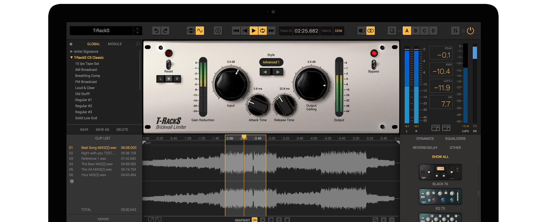Open the mixer settings icon
543x222 pixels.
coord(455,31)
